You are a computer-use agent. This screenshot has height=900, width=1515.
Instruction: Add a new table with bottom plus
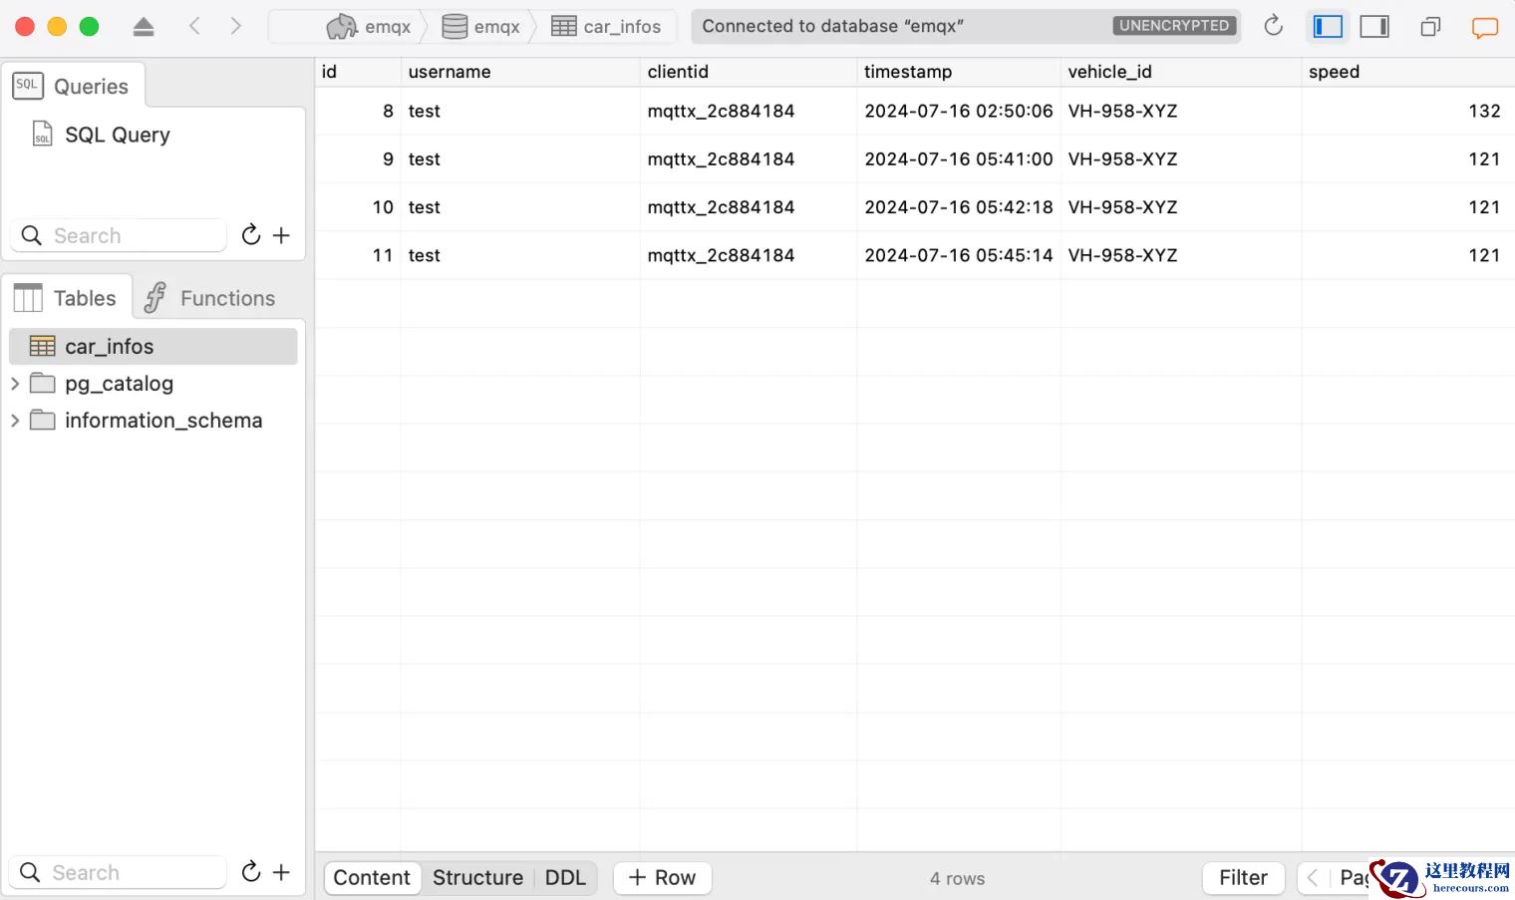(x=282, y=872)
